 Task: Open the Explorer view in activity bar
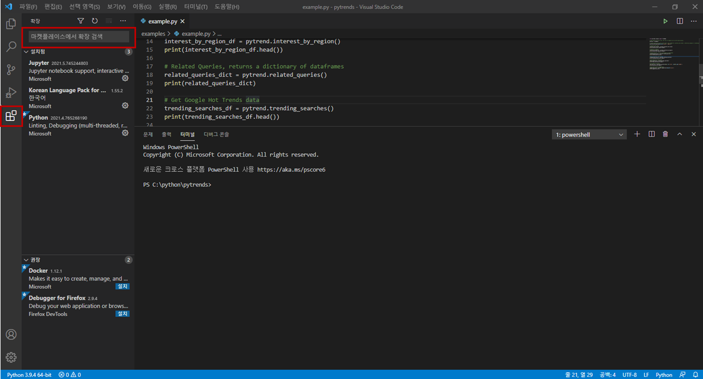tap(10, 24)
